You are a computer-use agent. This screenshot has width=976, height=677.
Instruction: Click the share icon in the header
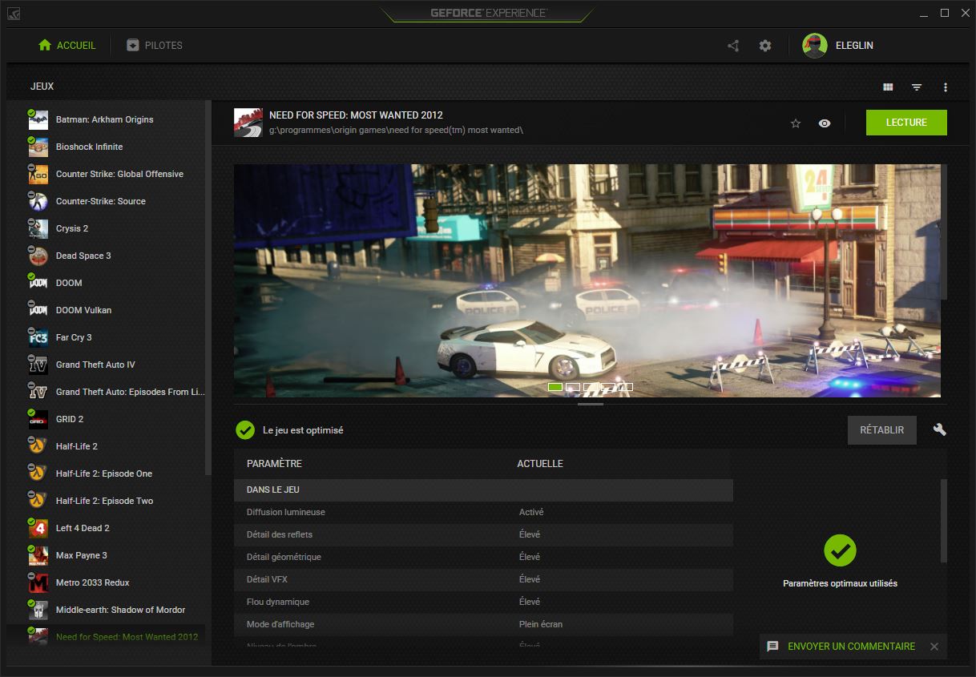(x=732, y=46)
